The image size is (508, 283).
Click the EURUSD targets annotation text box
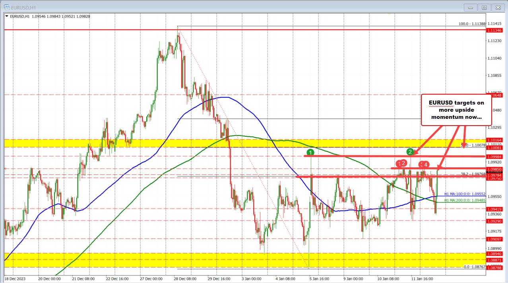(456, 110)
